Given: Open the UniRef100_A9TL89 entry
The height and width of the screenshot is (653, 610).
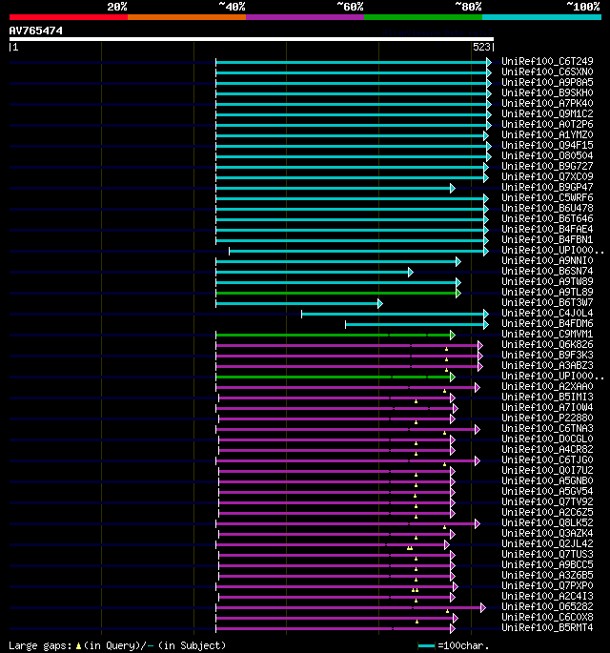Looking at the screenshot, I should pos(547,292).
